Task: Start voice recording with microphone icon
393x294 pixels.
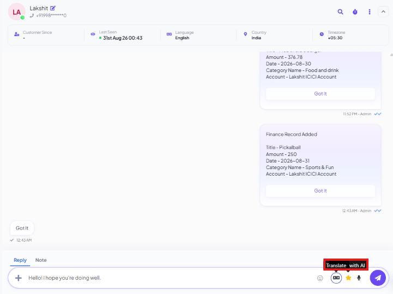Action: point(359,278)
